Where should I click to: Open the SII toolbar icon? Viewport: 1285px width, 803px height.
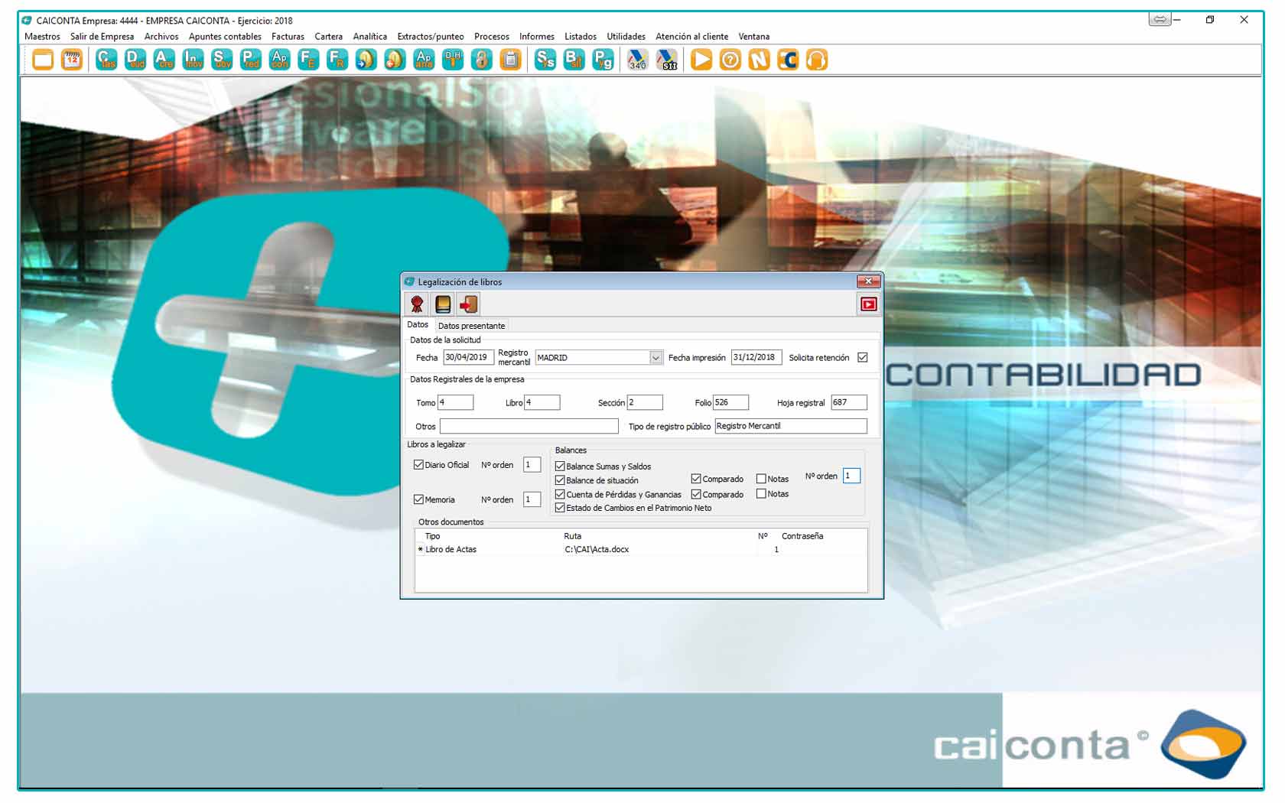pos(667,60)
